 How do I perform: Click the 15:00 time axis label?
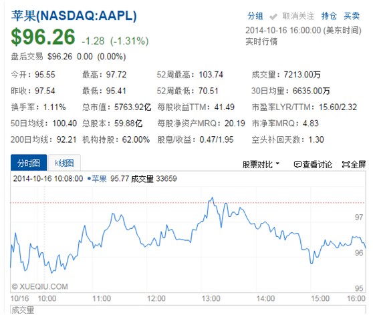point(320,298)
